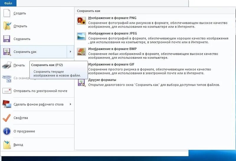Click the exit folder icon next to Выход
Screen dimensions: 236x161
[7, 145]
